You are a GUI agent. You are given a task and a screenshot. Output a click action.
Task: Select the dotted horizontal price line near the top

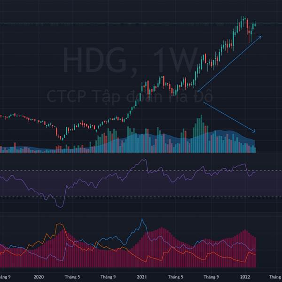[141, 24]
